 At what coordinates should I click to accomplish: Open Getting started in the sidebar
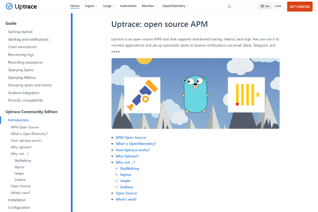point(20,32)
